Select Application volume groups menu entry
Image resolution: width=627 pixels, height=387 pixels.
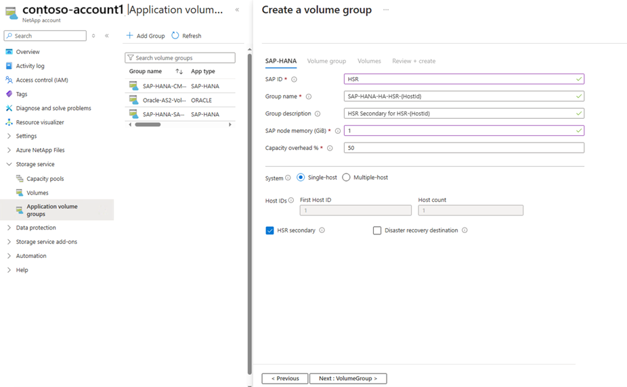tap(57, 210)
